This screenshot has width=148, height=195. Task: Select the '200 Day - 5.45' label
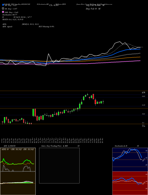click(x=11, y=12)
